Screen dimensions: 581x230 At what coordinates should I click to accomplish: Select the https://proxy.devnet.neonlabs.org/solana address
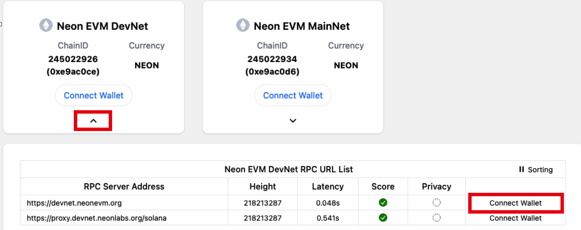pos(97,218)
